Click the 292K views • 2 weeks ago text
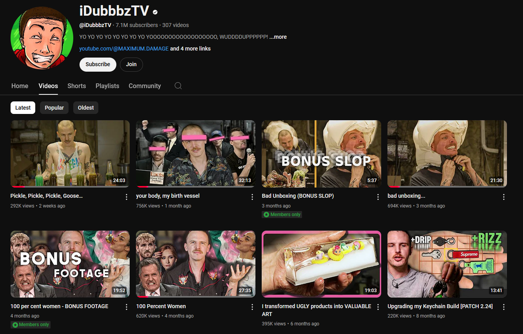 tap(38, 206)
